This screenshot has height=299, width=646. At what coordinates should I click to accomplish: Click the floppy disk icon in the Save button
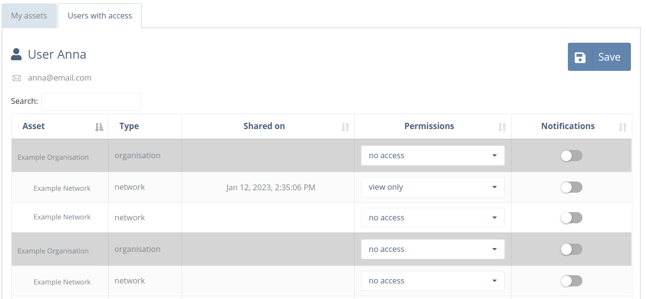[x=580, y=56]
